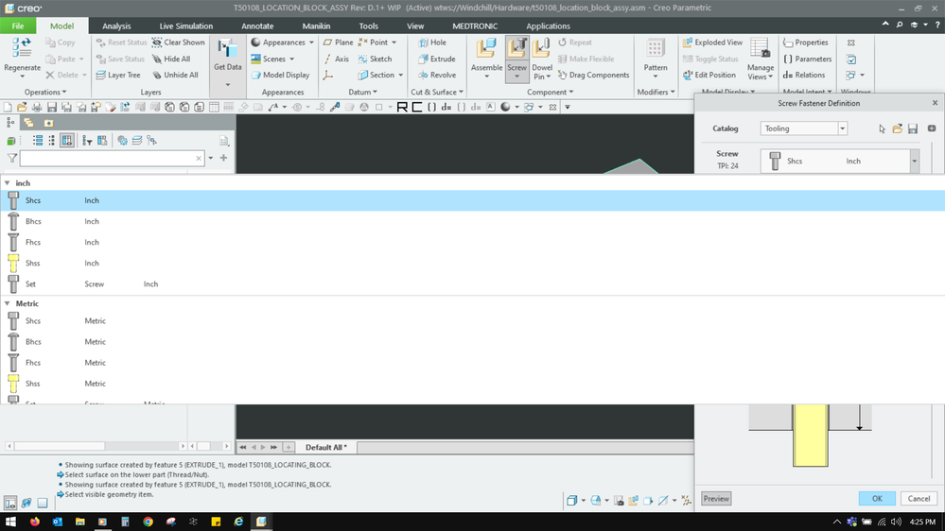Click Drag Components tool
Screen dimensions: 945x531
[594, 76]
